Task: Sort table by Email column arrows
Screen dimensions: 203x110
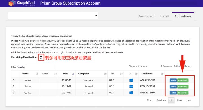Action: (x=56, y=74)
